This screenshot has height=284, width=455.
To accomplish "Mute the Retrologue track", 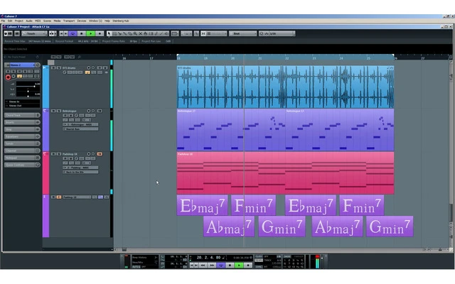I will 53,111.
